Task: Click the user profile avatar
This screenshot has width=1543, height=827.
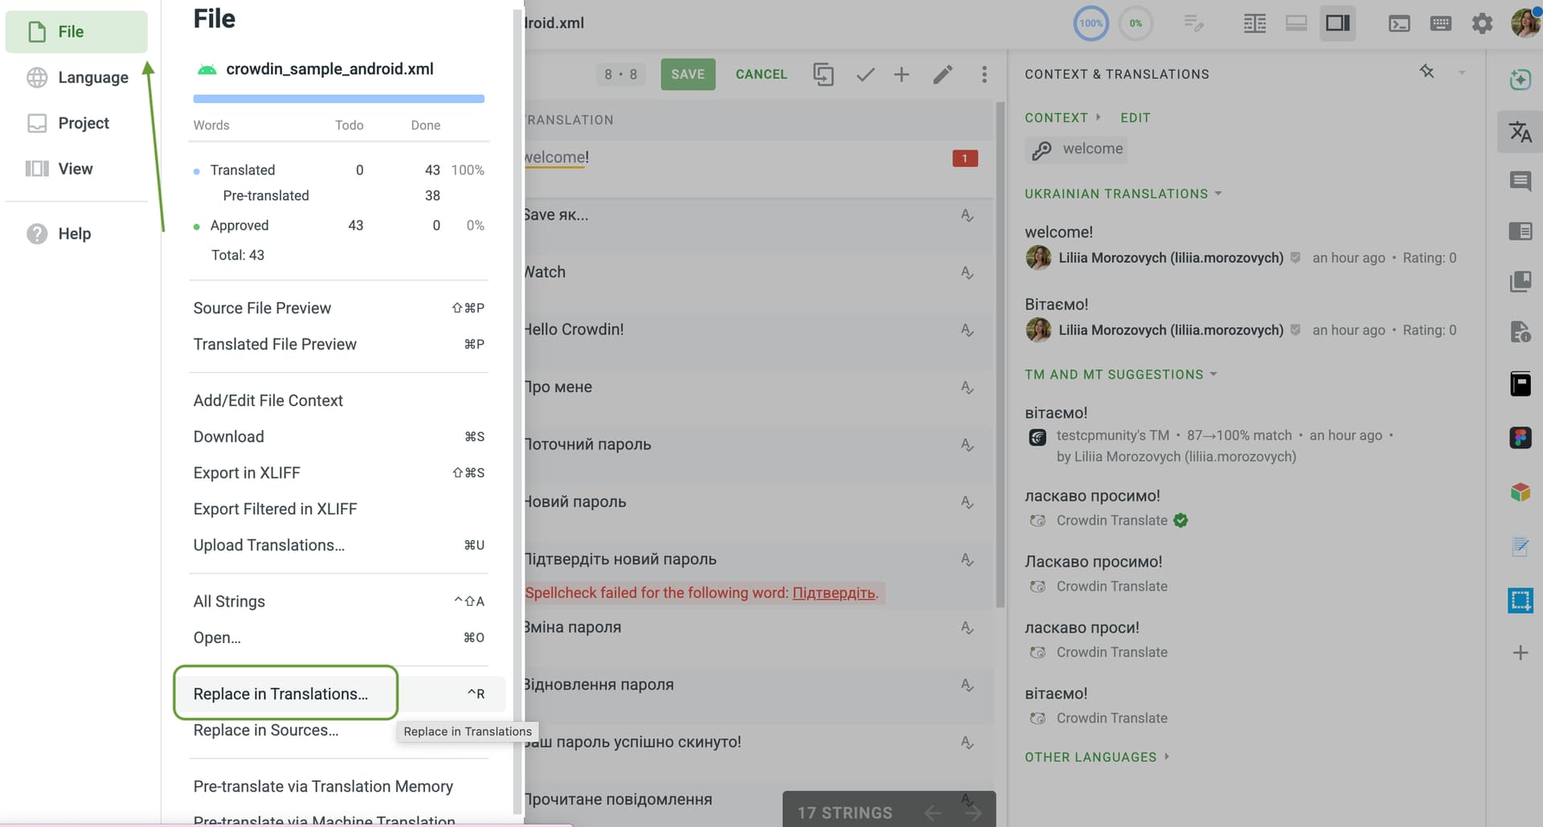Action: pyautogui.click(x=1525, y=23)
